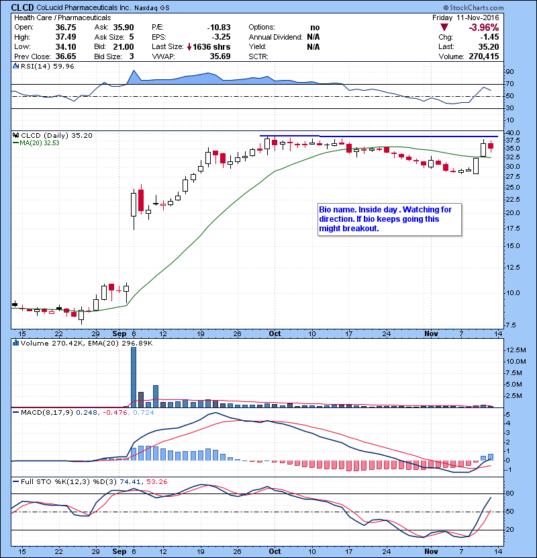Click the 90 level on the RSI axis
The width and height of the screenshot is (537, 558).
pos(509,71)
